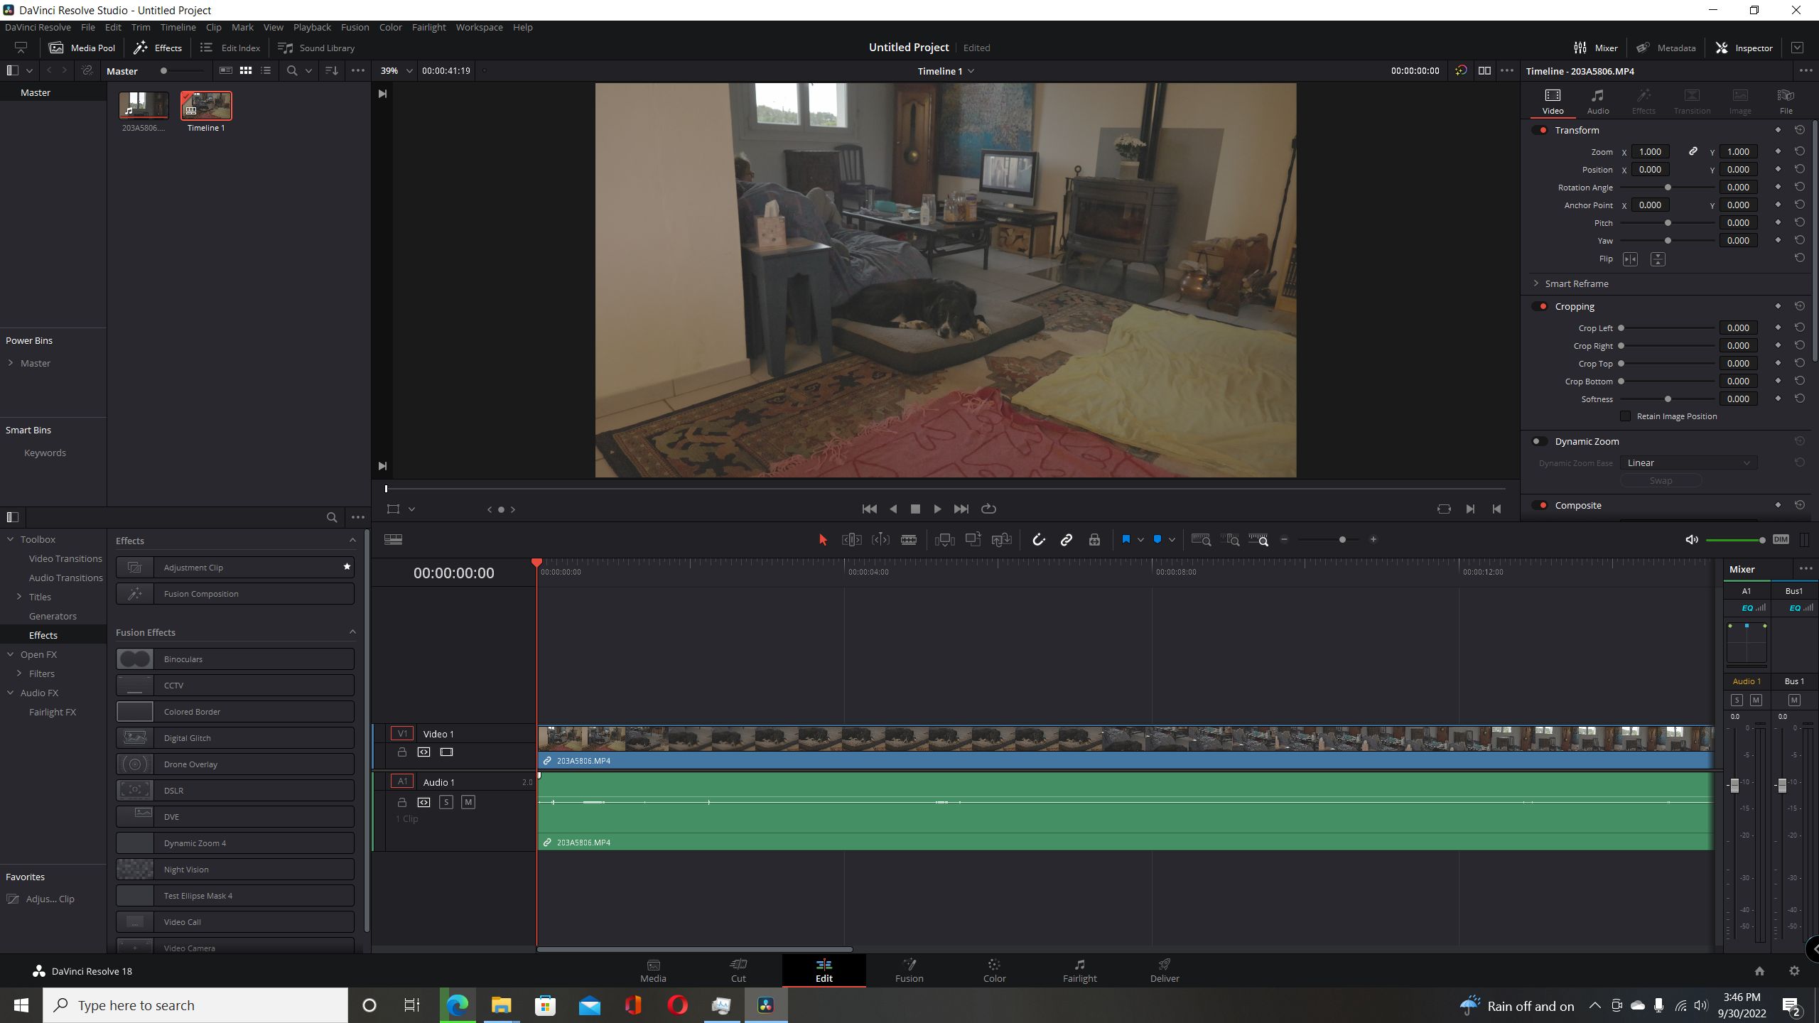This screenshot has height=1023, width=1819.
Task: Switch to the Color page
Action: [x=994, y=970]
